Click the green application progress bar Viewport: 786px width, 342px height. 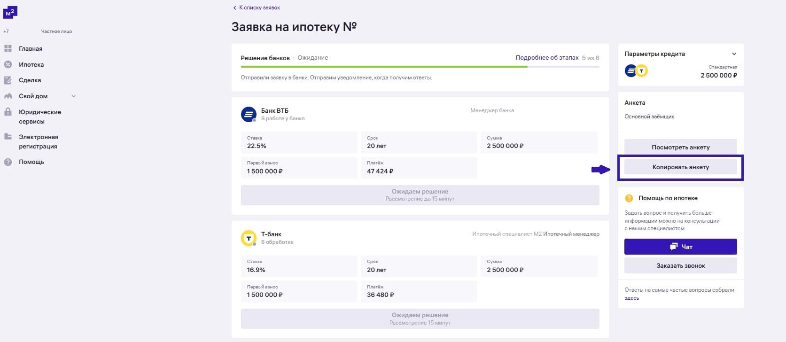[383, 67]
